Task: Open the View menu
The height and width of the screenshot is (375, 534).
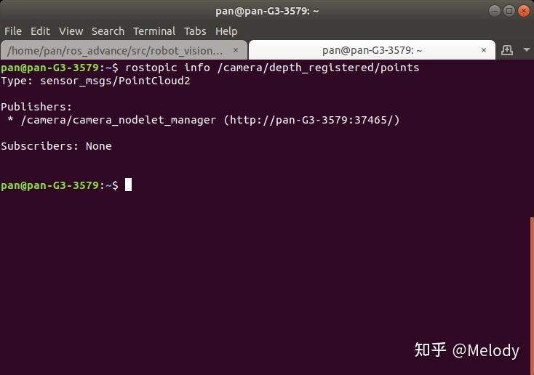Action: [71, 31]
